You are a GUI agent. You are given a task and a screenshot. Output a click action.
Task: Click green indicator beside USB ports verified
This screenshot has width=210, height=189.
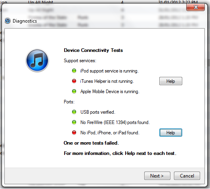(74, 112)
